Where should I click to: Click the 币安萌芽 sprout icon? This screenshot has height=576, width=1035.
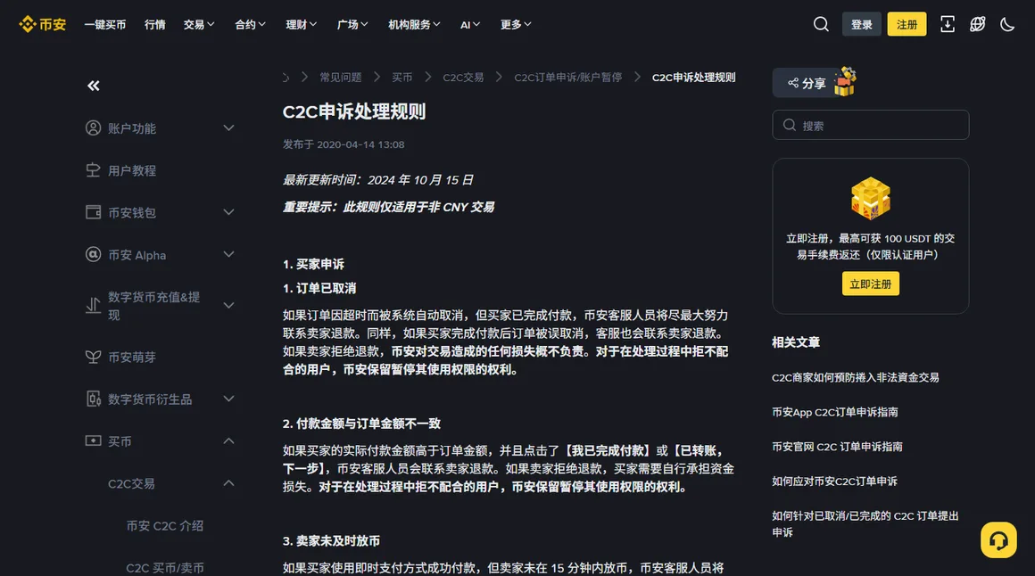(93, 357)
